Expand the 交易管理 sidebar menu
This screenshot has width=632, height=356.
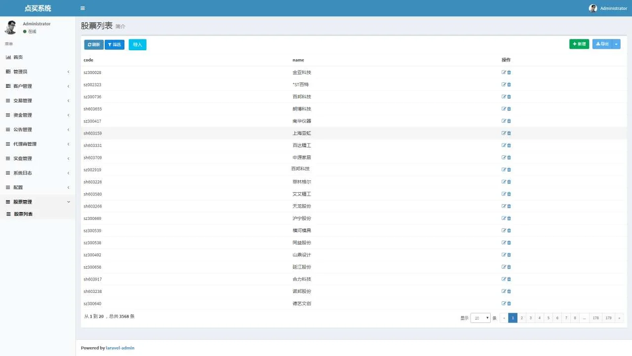coord(38,101)
